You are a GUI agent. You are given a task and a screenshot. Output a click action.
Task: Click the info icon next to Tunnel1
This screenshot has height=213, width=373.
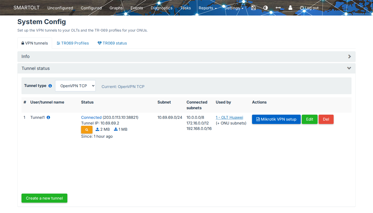click(48, 117)
